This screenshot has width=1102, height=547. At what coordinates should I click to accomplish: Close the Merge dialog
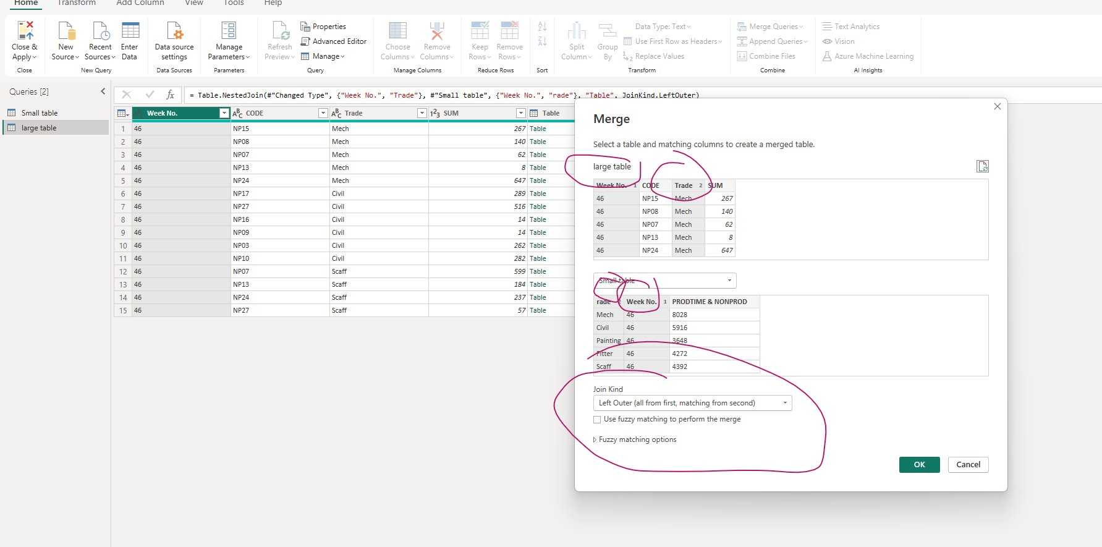[997, 106]
